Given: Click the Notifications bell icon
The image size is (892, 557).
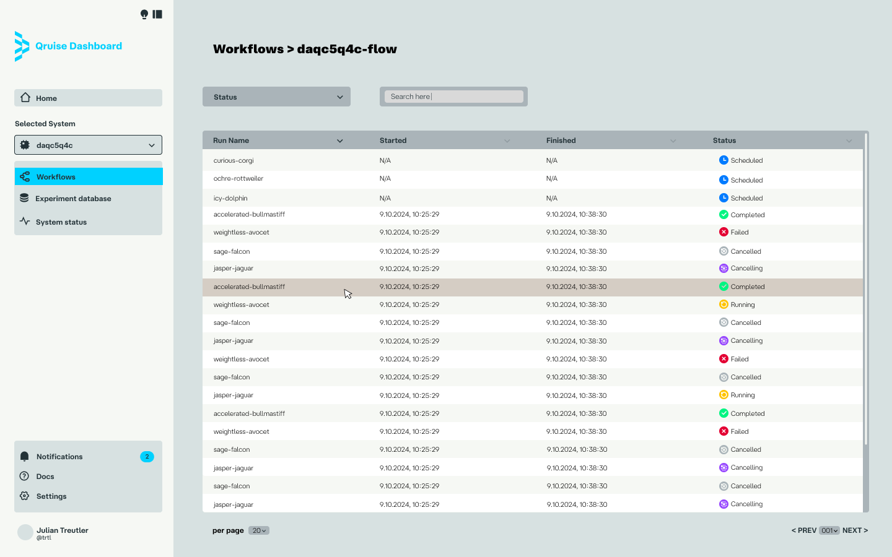Looking at the screenshot, I should point(25,457).
